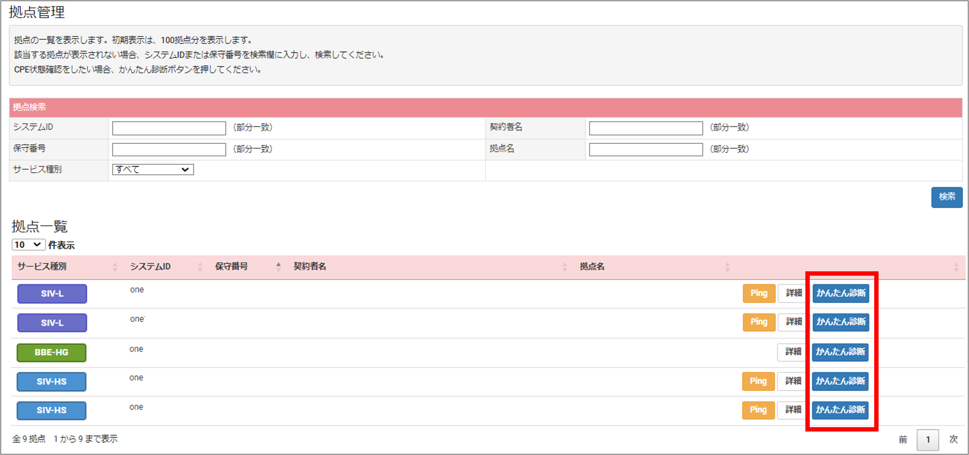Click the last blue SIV-HS badge
Screen dimensions: 969x455
tap(51, 411)
